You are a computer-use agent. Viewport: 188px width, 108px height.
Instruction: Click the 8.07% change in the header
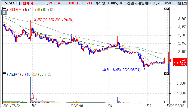pos(85,3)
